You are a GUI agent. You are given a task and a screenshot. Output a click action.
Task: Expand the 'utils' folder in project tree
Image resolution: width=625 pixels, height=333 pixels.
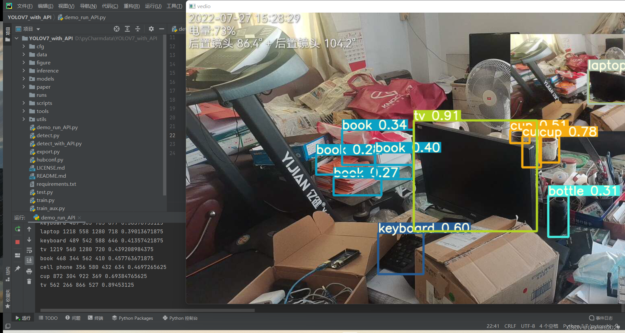point(24,119)
